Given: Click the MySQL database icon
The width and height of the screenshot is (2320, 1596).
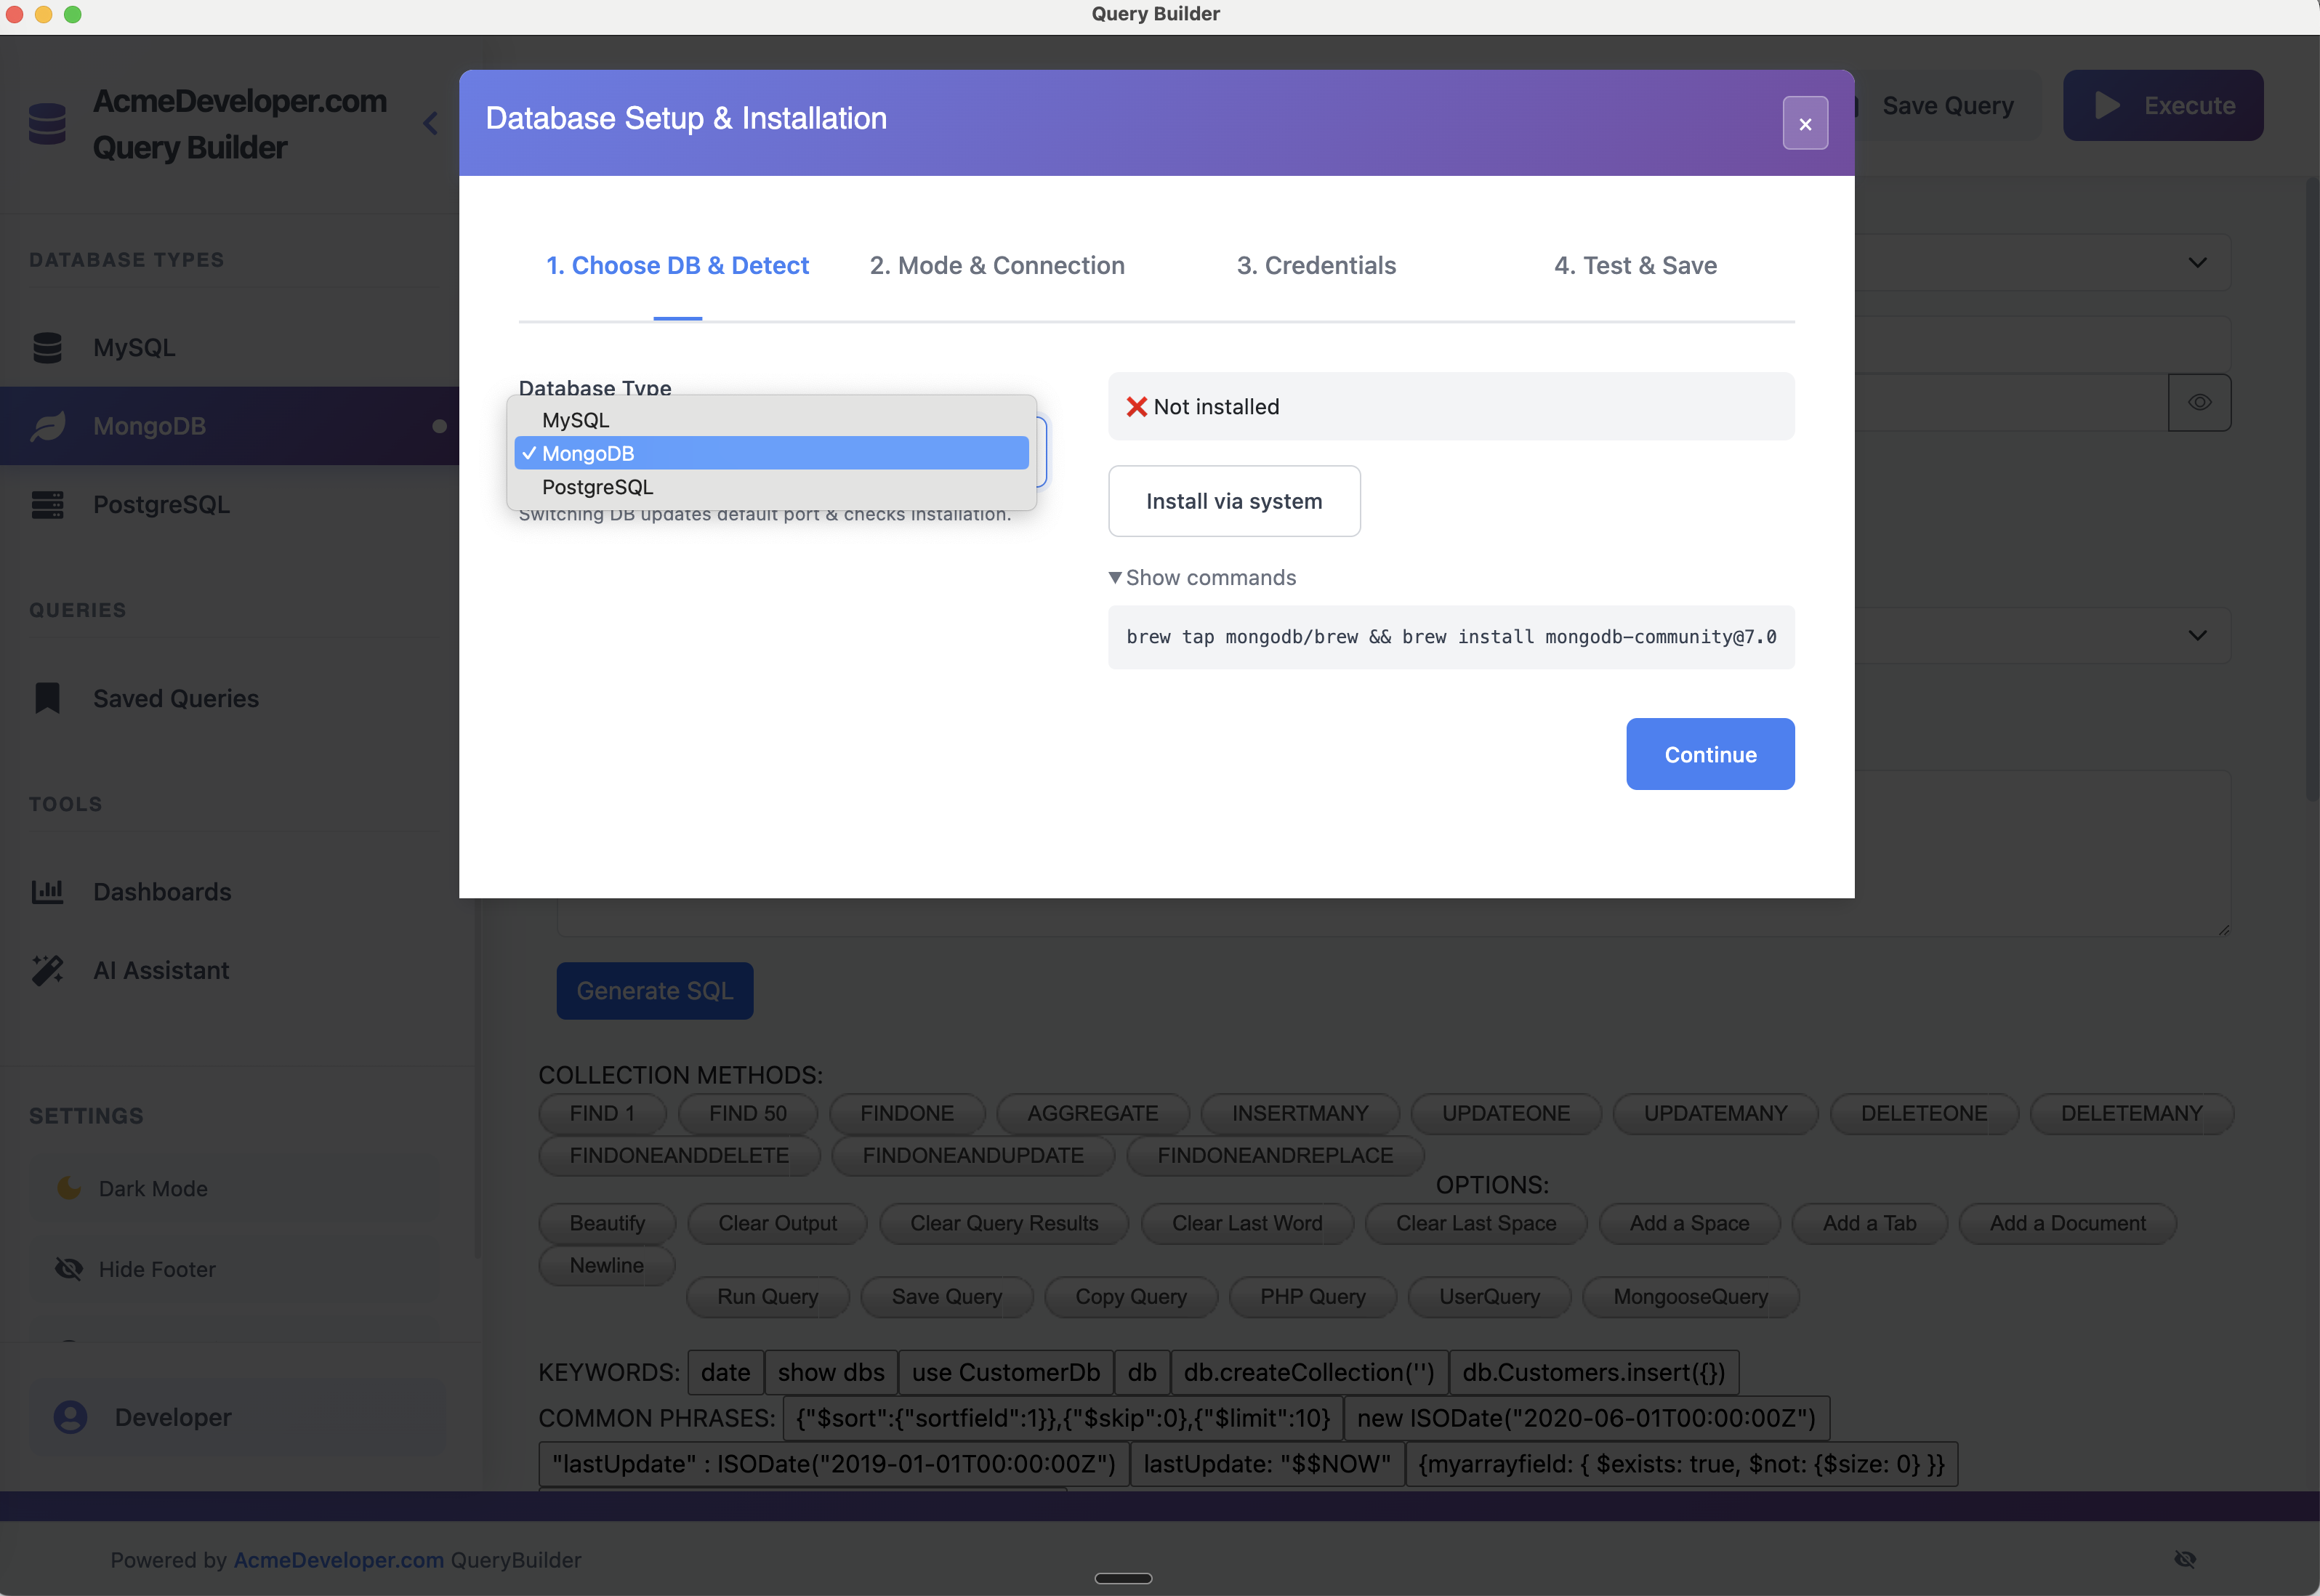Looking at the screenshot, I should pyautogui.click(x=47, y=348).
